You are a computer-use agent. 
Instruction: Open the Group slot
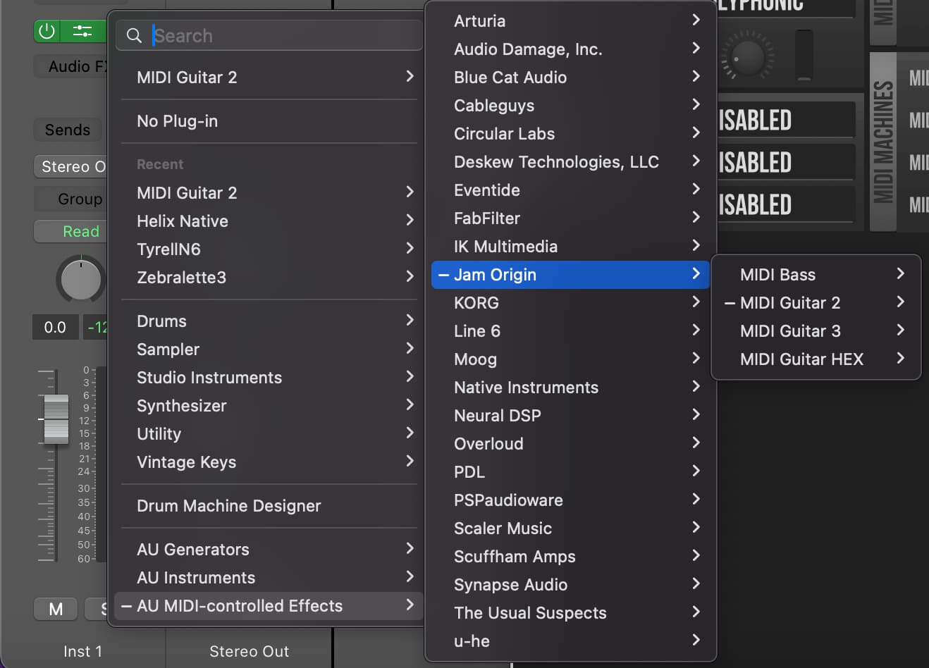tap(70, 199)
